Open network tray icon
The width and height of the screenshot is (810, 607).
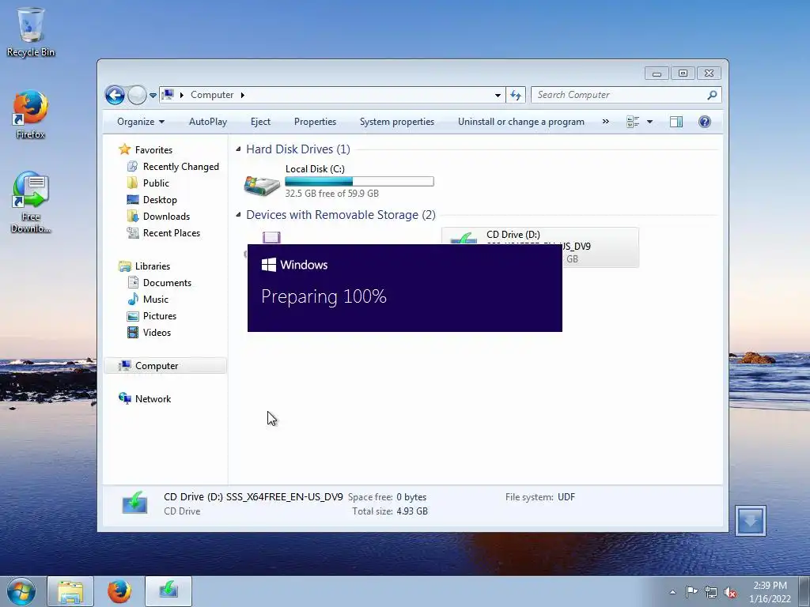[x=711, y=592]
